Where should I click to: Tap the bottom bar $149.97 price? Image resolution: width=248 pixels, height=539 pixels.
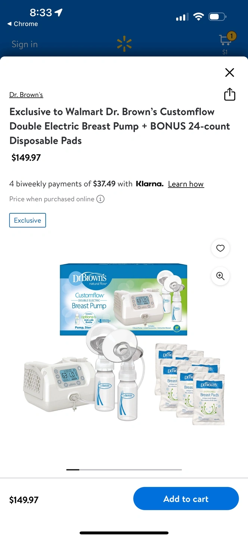click(x=24, y=500)
